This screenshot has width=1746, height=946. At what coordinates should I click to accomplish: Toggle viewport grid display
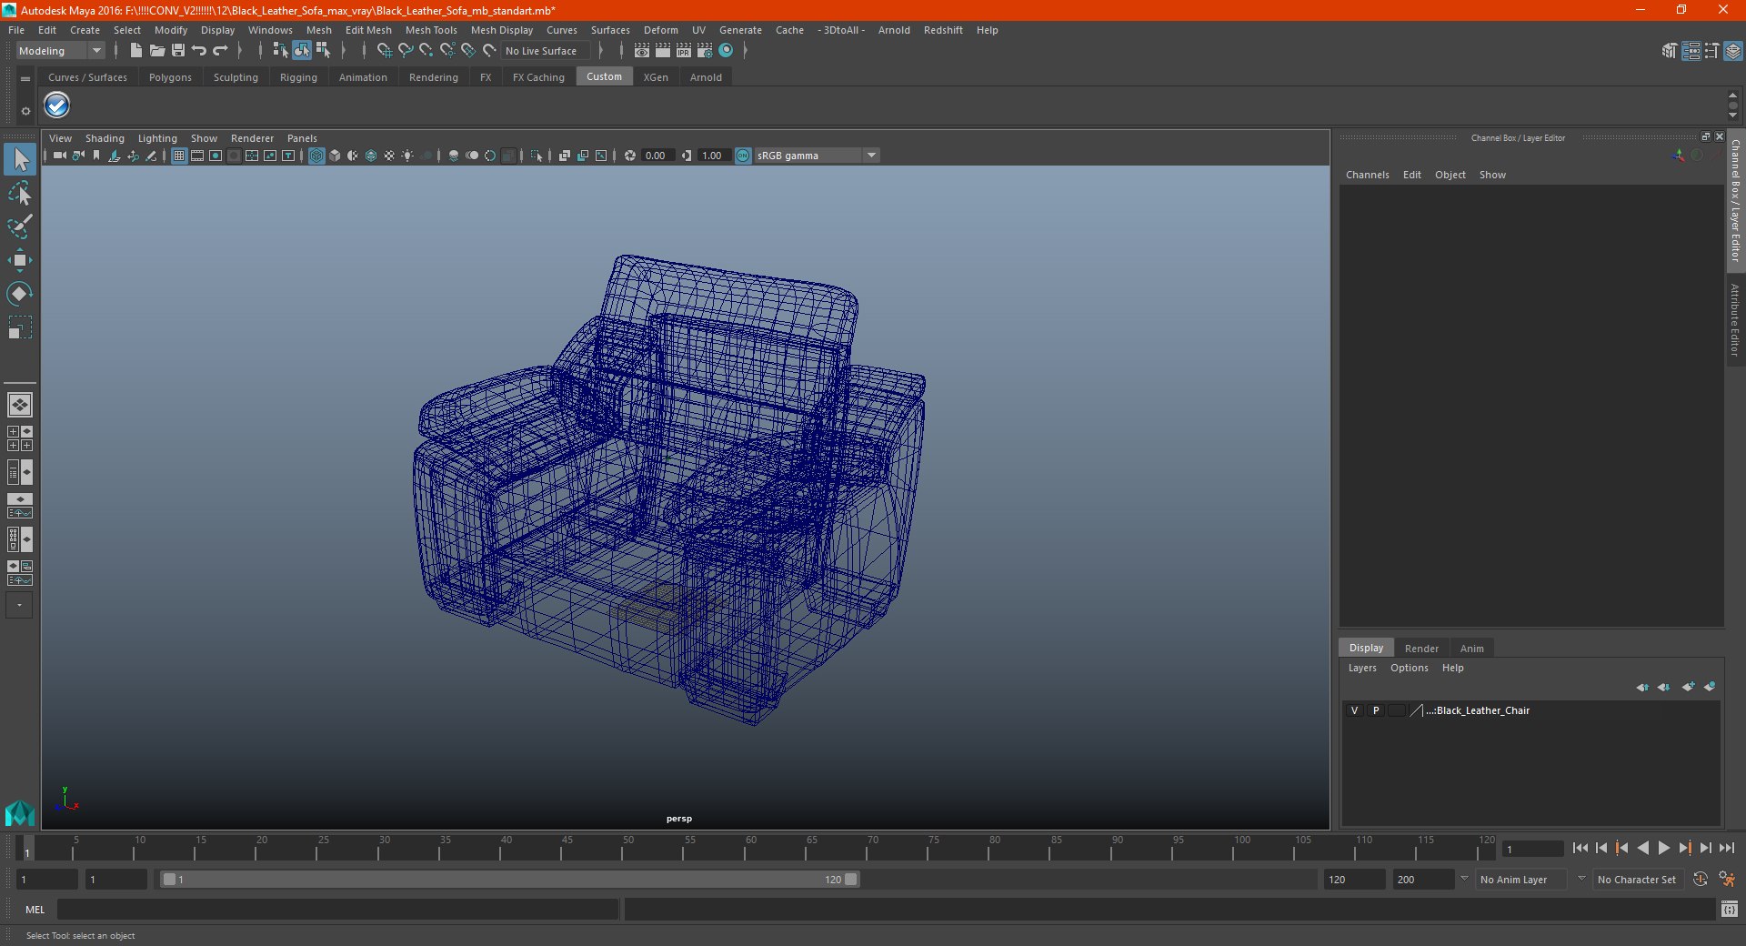(179, 156)
